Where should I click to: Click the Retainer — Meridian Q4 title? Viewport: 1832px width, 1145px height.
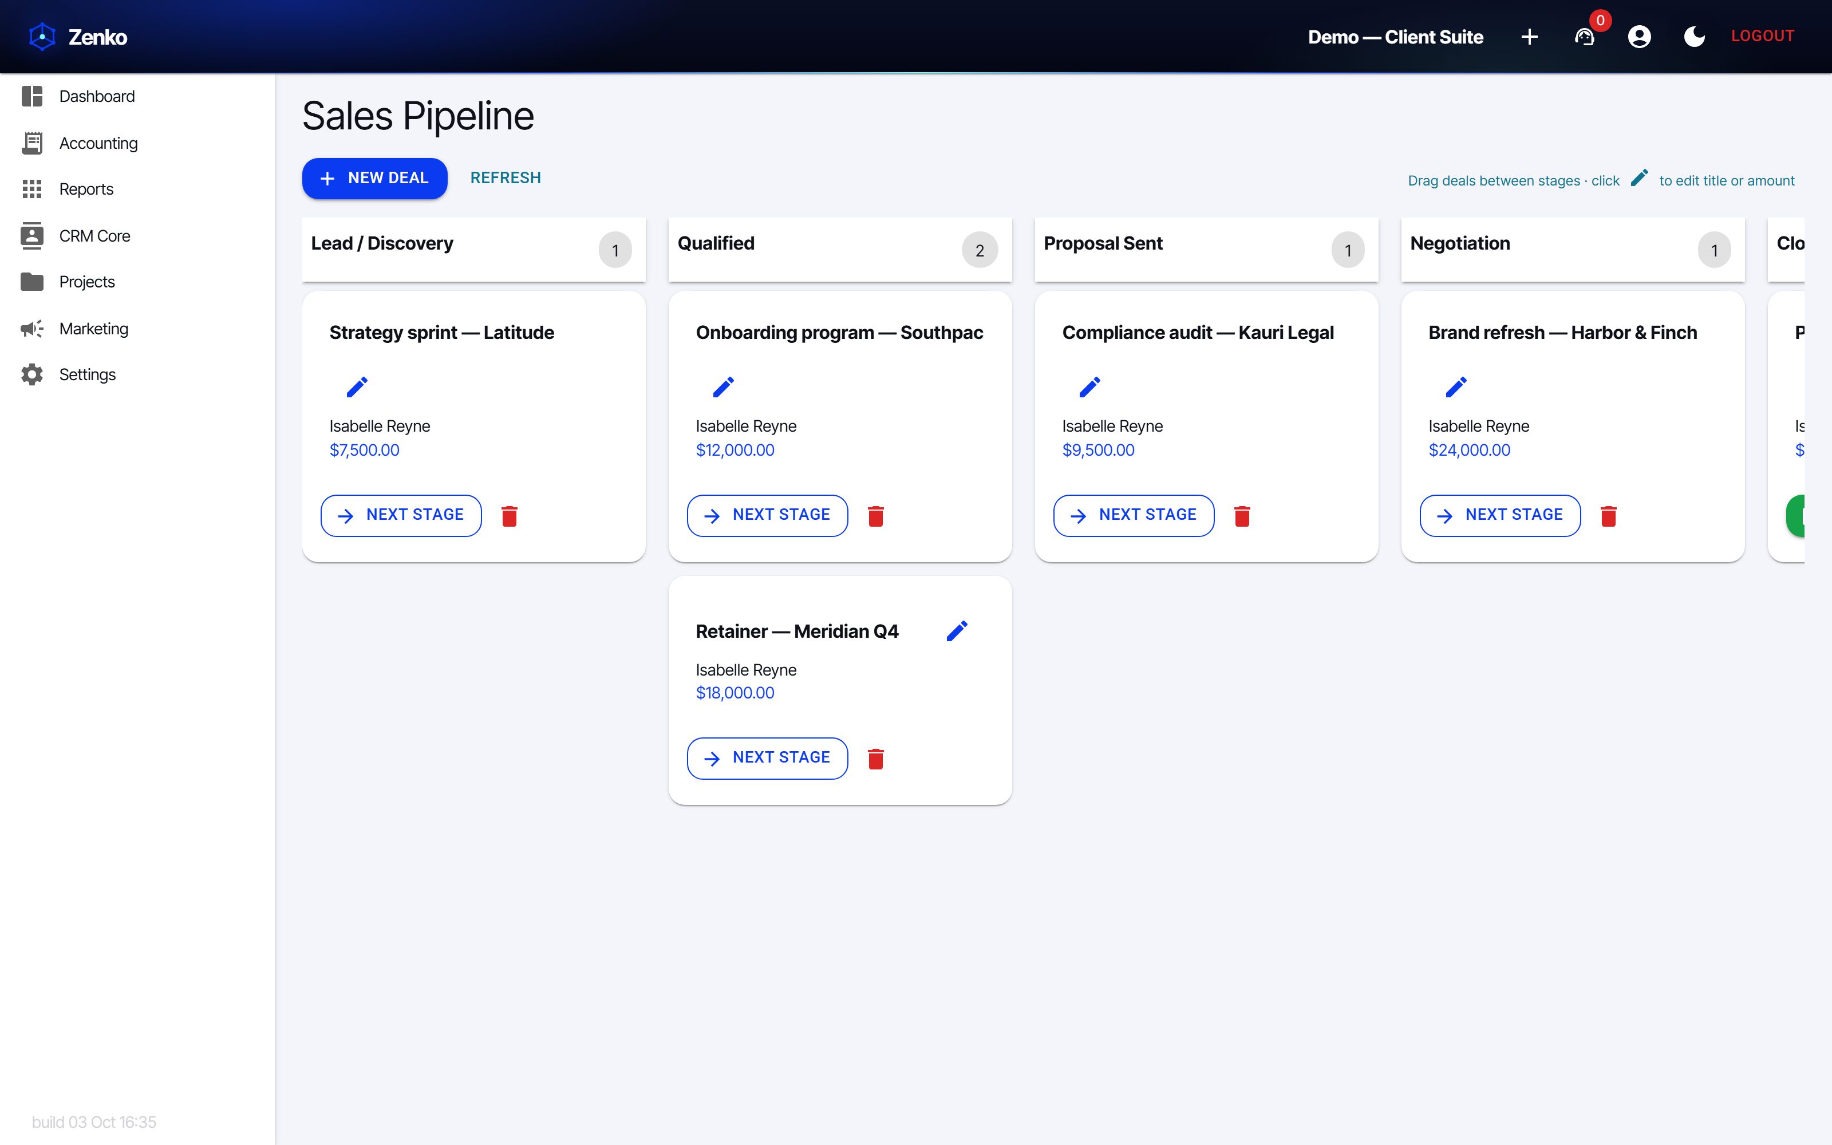[x=797, y=631]
